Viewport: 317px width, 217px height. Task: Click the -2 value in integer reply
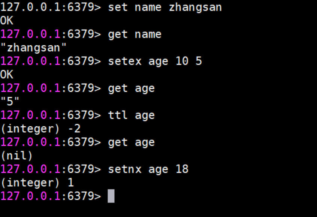[x=74, y=129]
